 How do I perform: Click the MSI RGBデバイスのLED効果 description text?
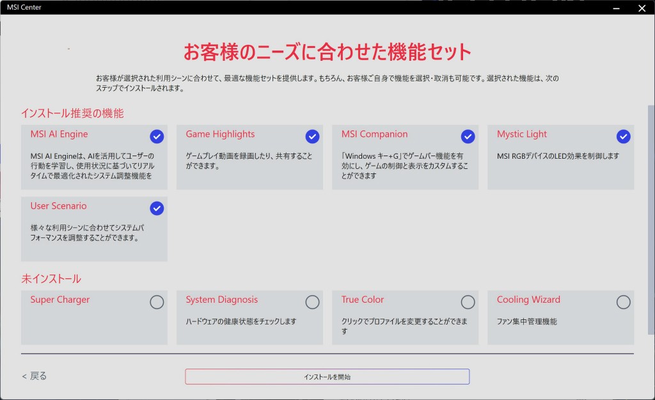coord(558,156)
